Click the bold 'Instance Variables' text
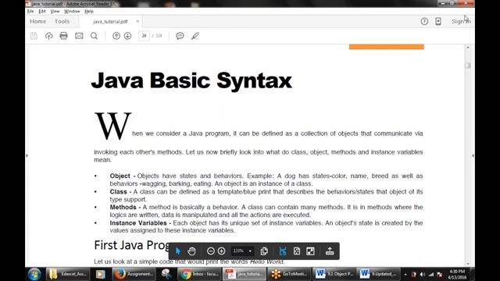Viewport: 500px width, 281px height. tap(138, 223)
